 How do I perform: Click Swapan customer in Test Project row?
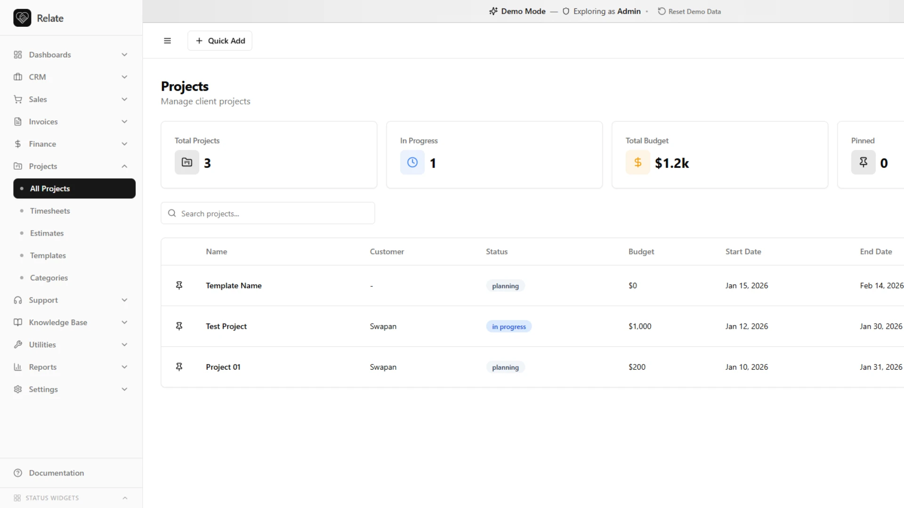[383, 326]
